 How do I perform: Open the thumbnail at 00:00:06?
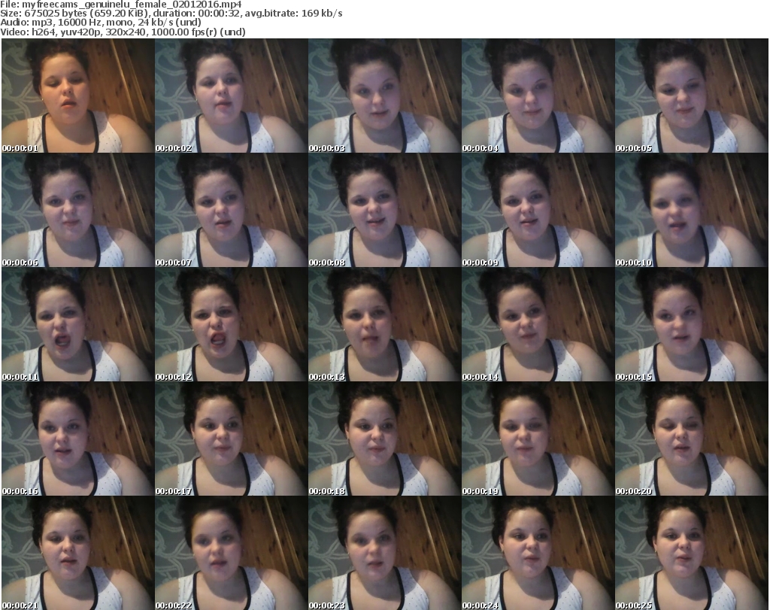77,210
